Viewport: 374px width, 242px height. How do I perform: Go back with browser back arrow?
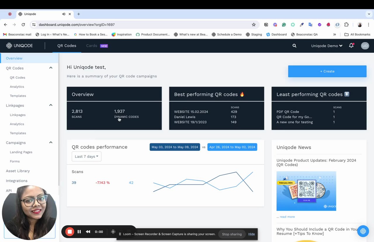tap(5, 25)
